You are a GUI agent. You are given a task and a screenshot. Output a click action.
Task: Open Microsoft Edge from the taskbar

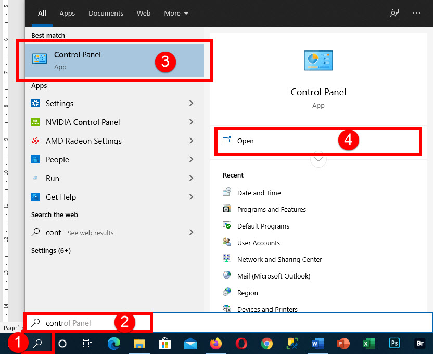[x=114, y=344]
